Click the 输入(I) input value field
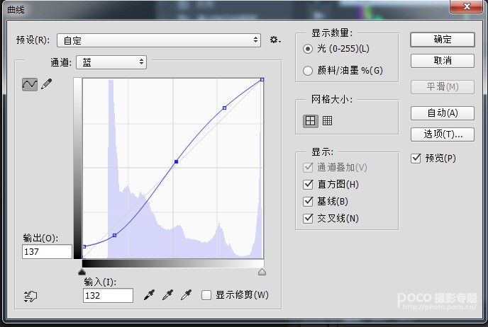Image resolution: width=488 pixels, height=327 pixels. coord(108,295)
